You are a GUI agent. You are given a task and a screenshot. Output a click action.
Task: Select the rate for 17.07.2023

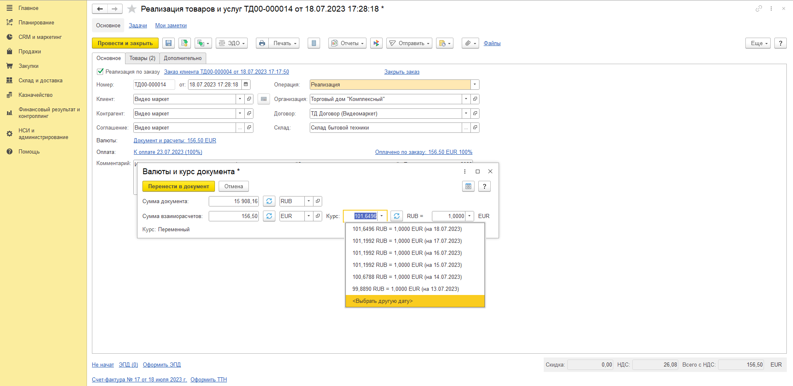[415, 241]
